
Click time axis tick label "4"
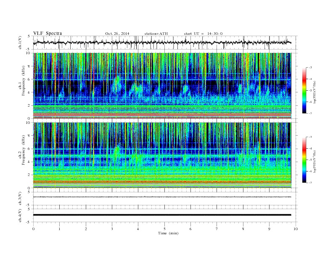138,229
